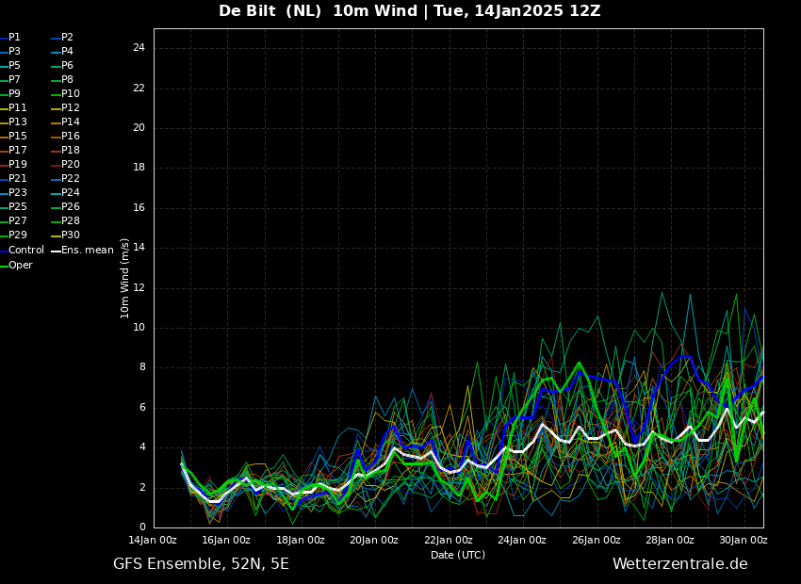Click the P30 legend entry
Screen dimensions: 801x584
(65, 235)
